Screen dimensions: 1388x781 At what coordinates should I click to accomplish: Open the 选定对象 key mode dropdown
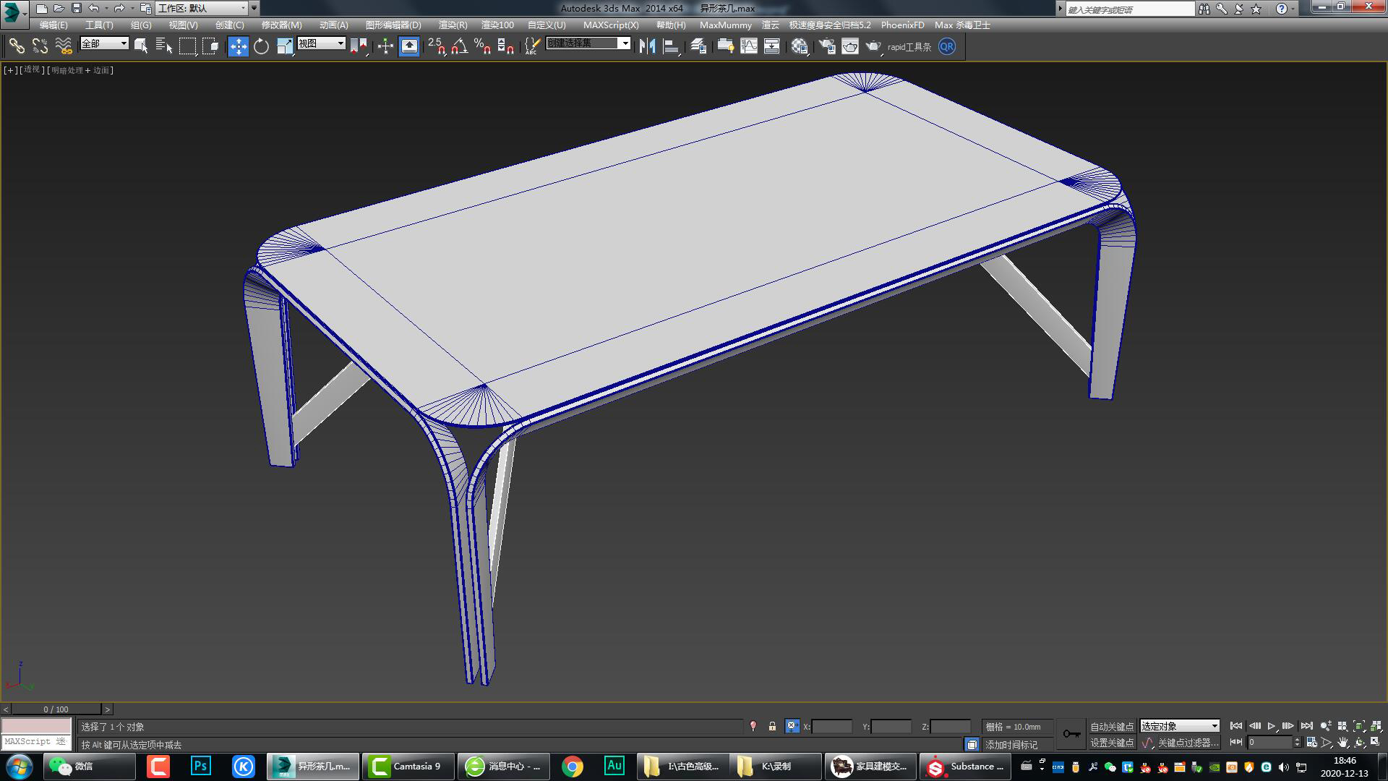click(1178, 726)
